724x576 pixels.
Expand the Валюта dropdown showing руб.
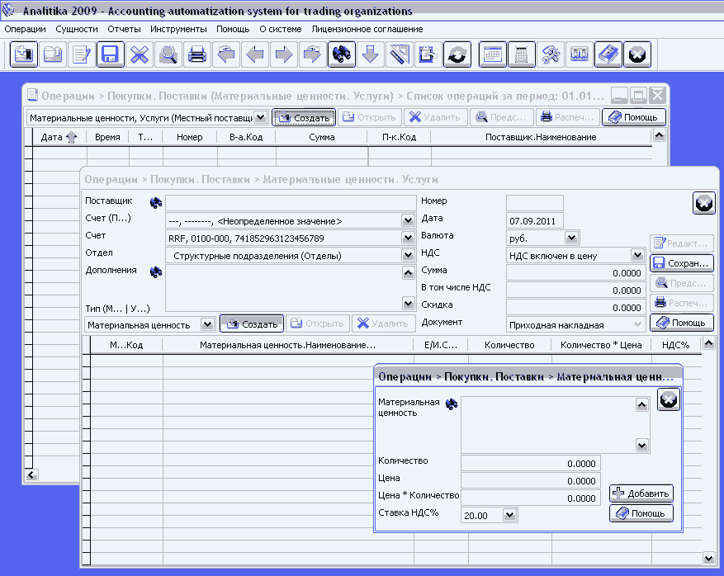tap(571, 238)
